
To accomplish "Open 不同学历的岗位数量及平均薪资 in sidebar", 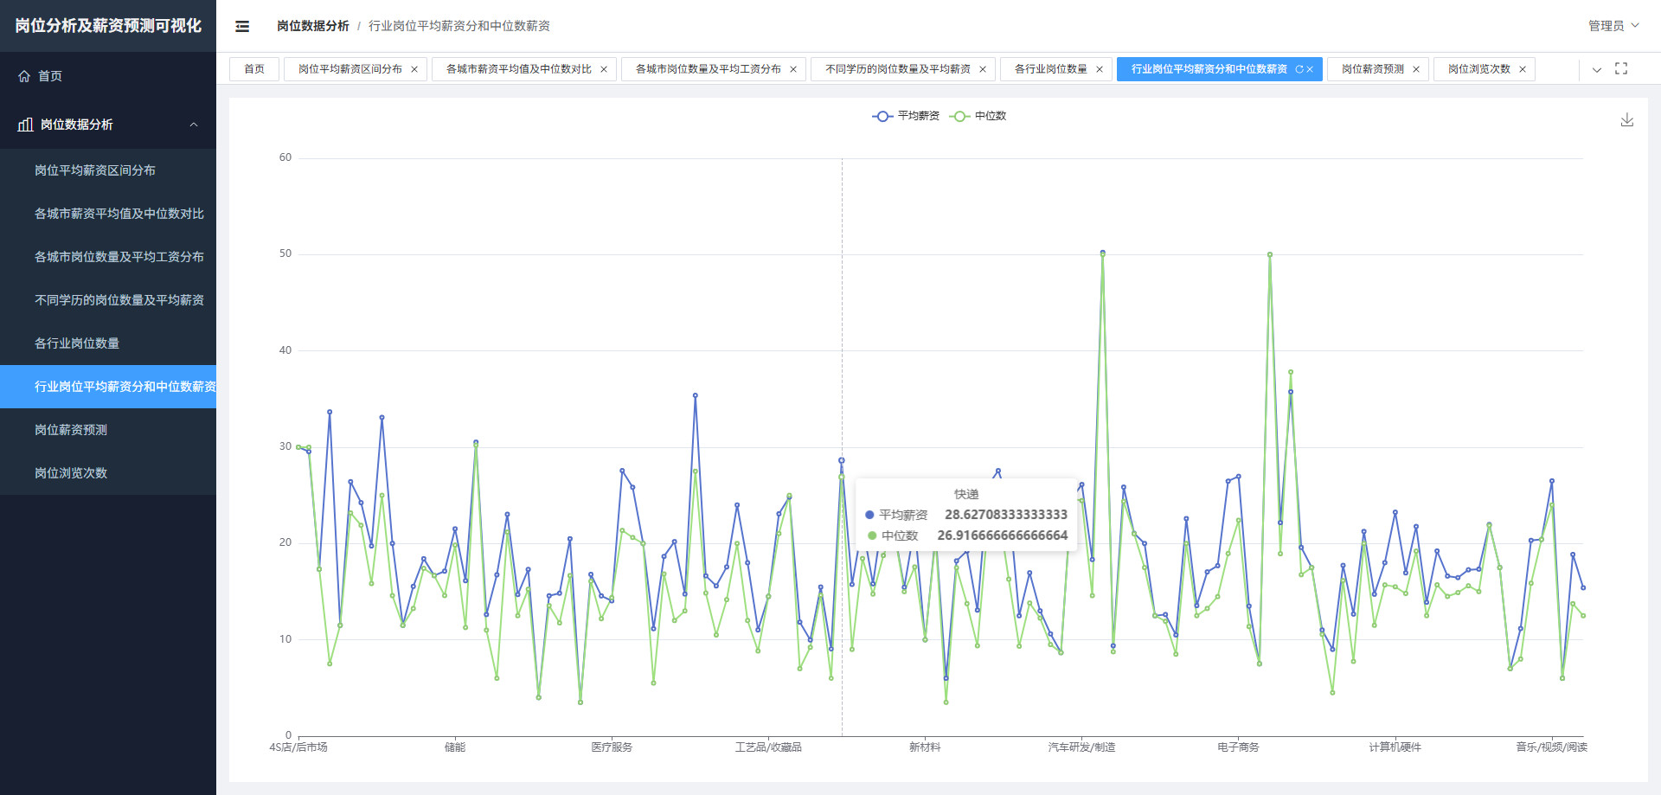I will point(108,300).
